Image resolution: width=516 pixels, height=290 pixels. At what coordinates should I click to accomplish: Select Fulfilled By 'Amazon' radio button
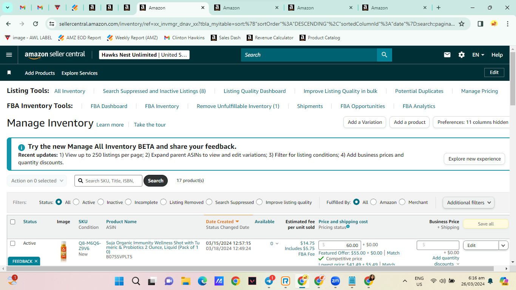tap(374, 202)
